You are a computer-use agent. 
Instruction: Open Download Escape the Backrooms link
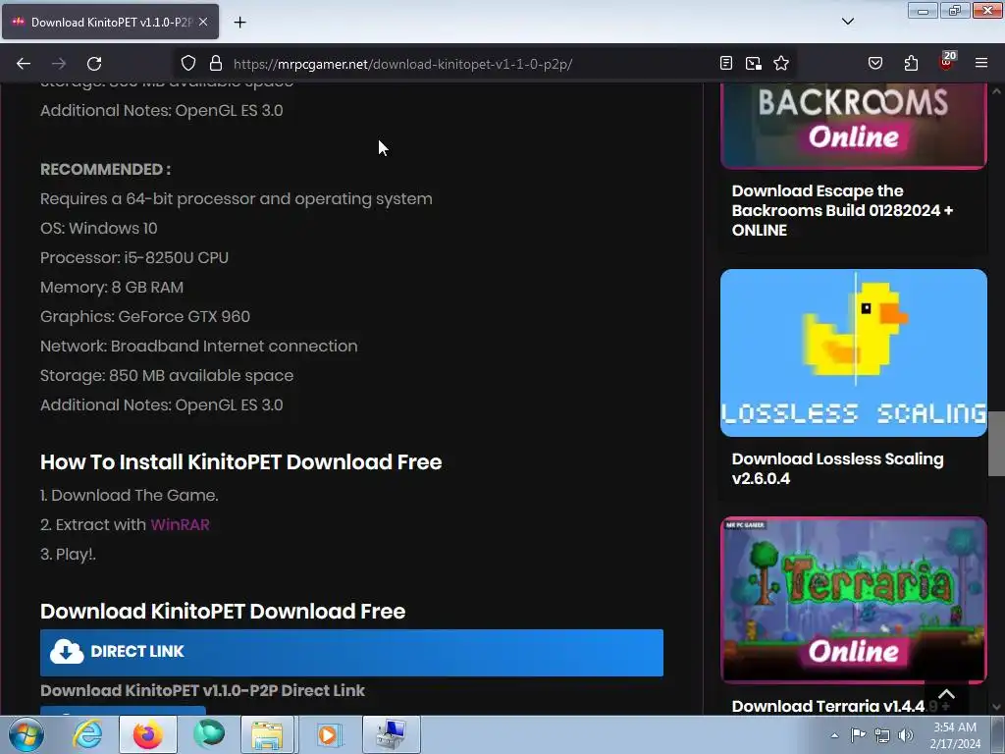(842, 210)
